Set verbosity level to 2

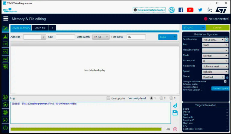(x=161, y=98)
